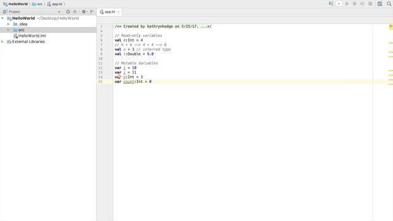The height and width of the screenshot is (221, 393).
Task: Select the HelloWorld root in project tree
Action: point(23,18)
